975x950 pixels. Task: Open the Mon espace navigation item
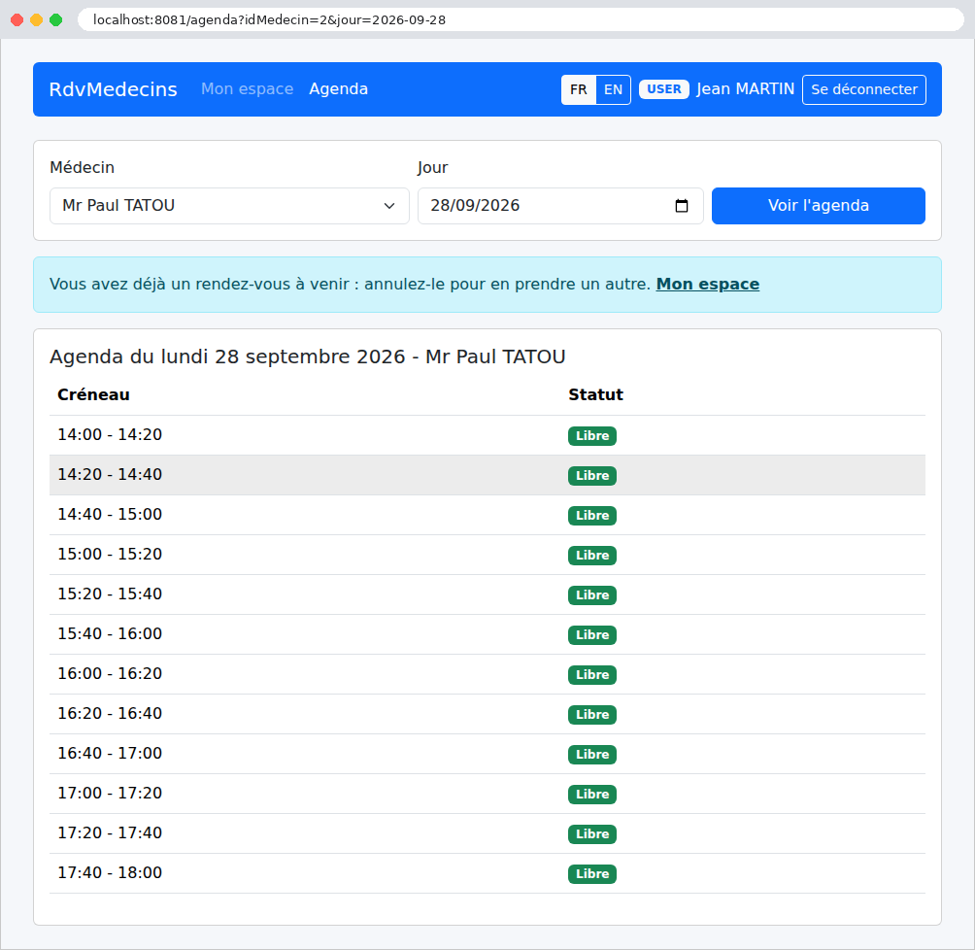tap(247, 89)
